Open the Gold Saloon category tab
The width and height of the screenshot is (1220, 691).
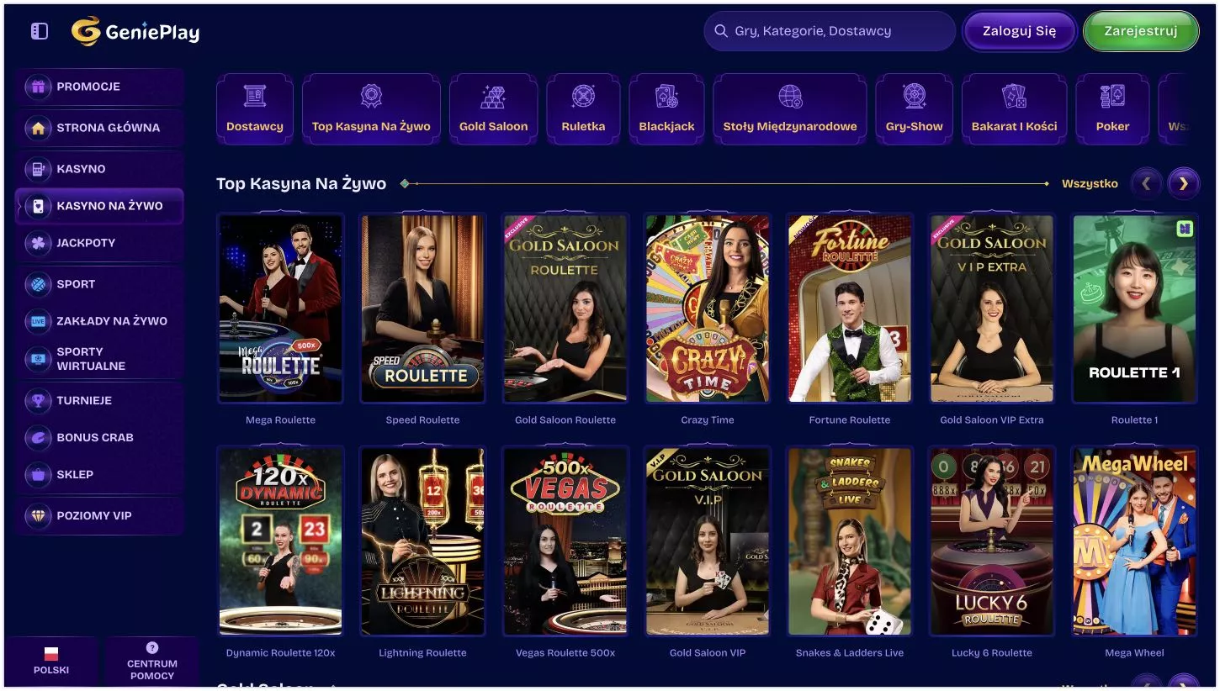(494, 109)
